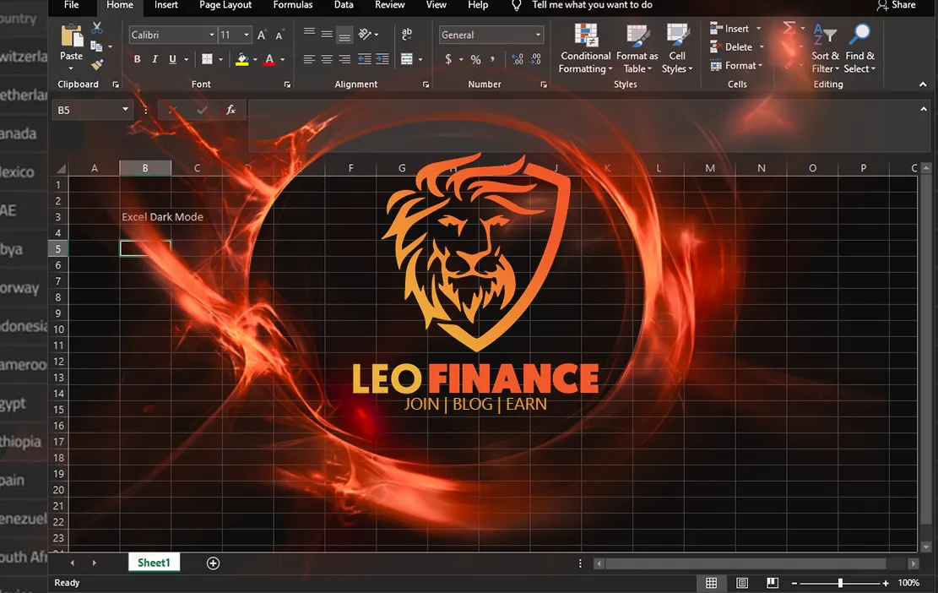Apply red font color A

pos(269,59)
